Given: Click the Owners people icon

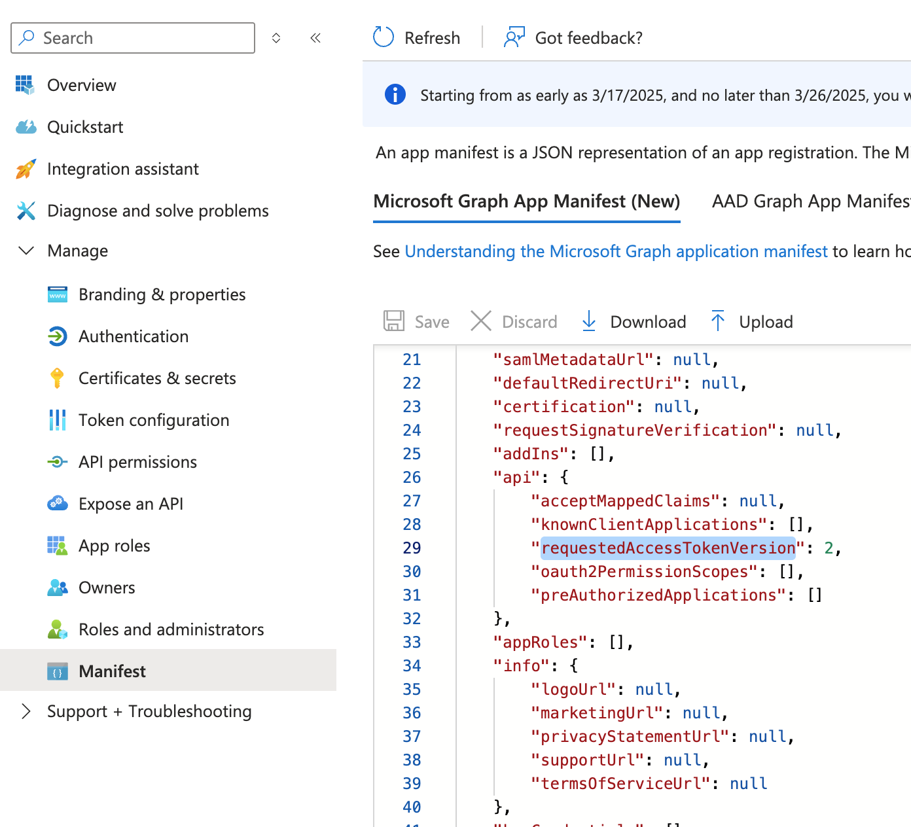Looking at the screenshot, I should [x=58, y=588].
